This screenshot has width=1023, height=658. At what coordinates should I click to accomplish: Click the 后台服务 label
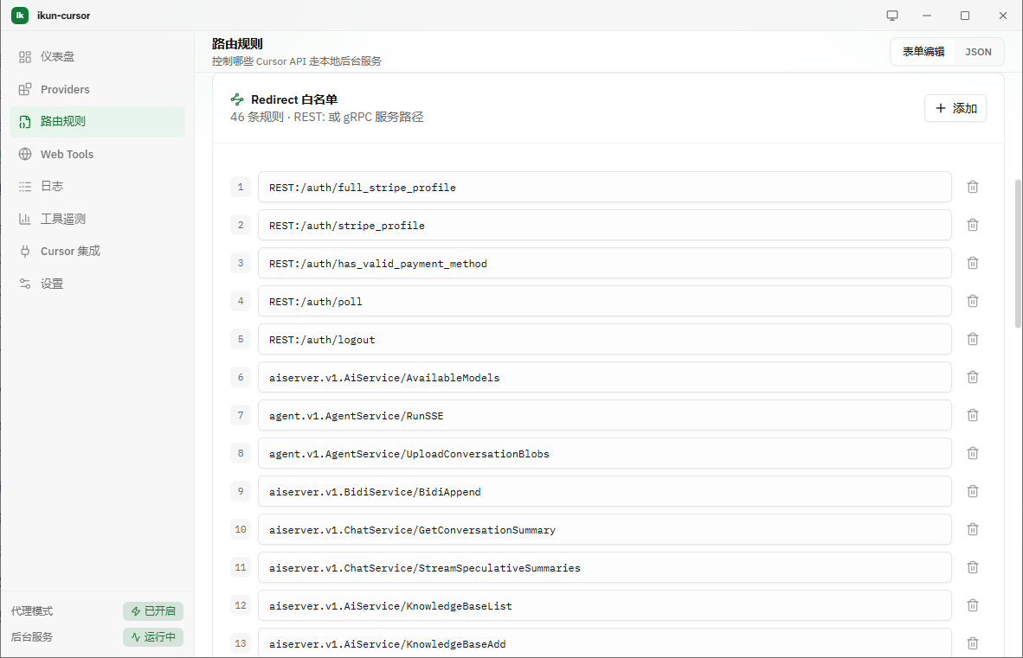[x=32, y=637]
